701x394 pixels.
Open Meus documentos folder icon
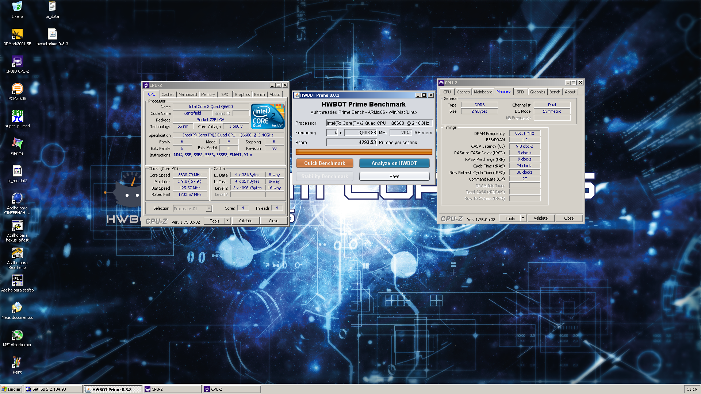[17, 308]
